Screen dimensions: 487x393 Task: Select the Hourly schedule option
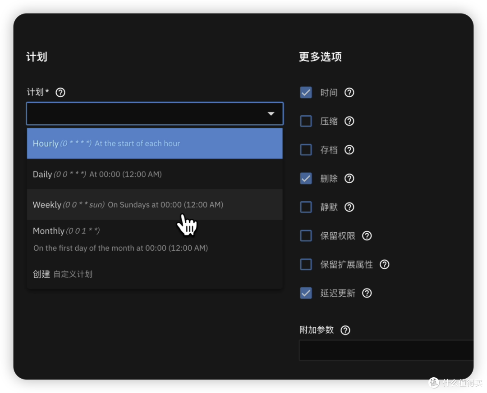[x=155, y=143]
